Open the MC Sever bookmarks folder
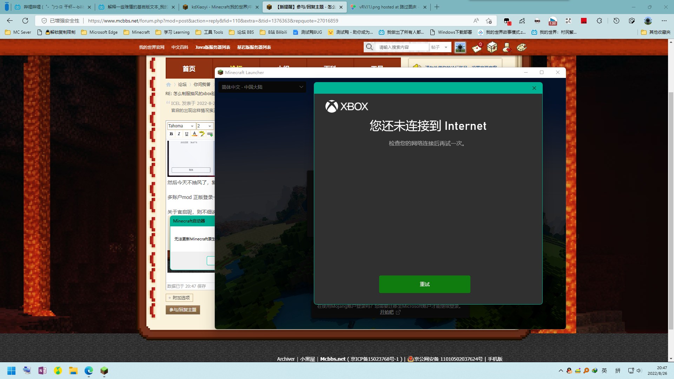 18,32
